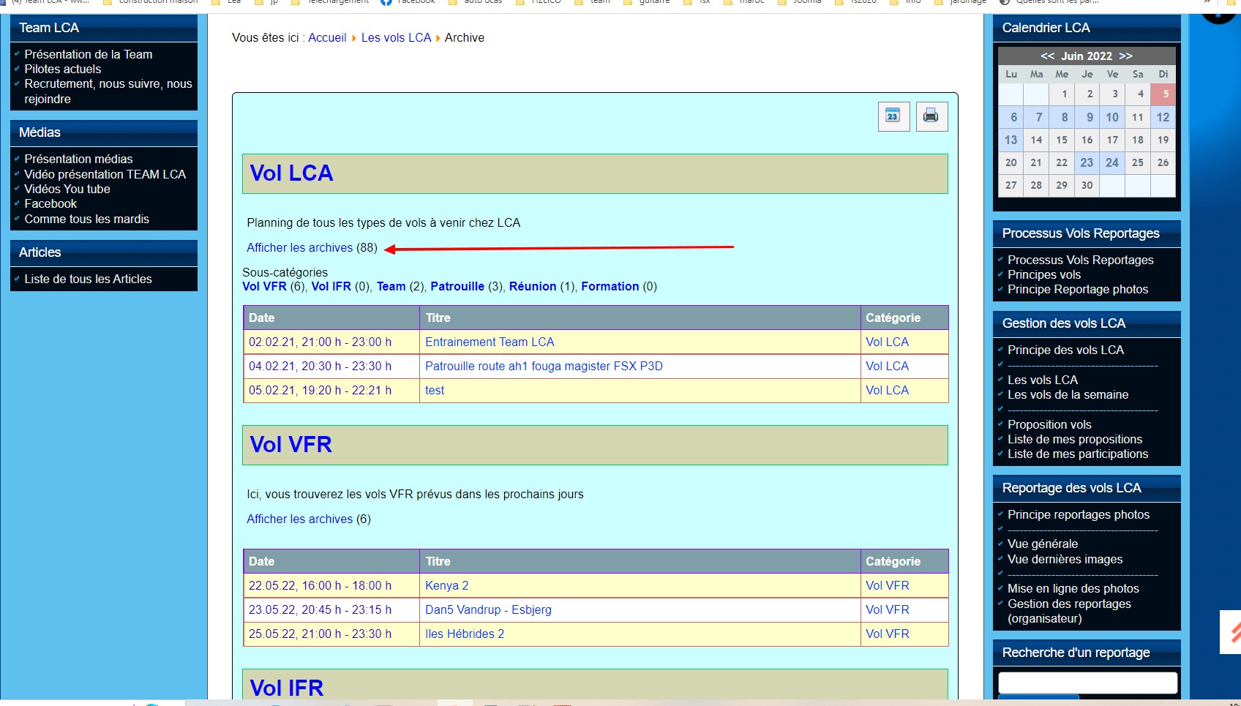The image size is (1241, 706).
Task: Advance calendar to next month with >>
Action: [1125, 56]
